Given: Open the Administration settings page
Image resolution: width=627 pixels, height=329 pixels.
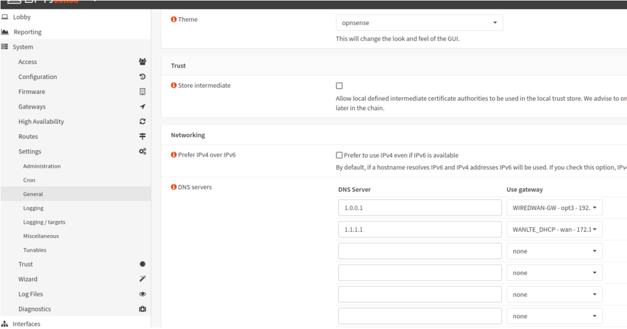Looking at the screenshot, I should [42, 166].
